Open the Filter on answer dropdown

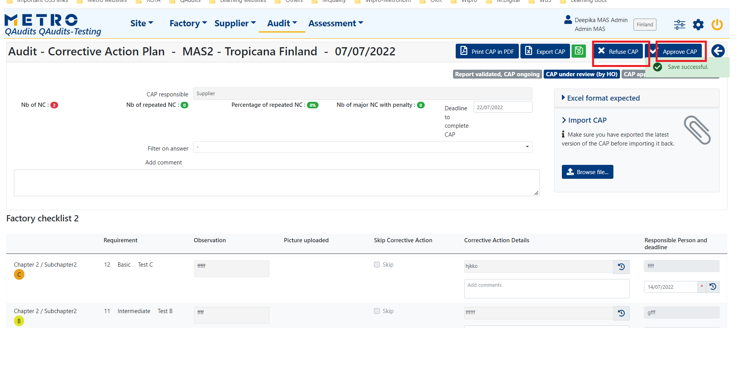(x=362, y=147)
